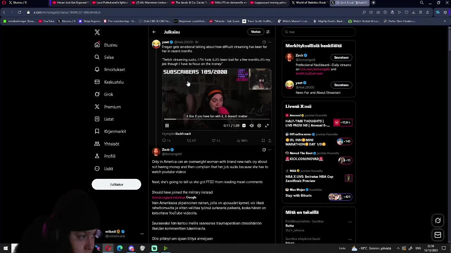Mute the video volume
Viewport: 451px width, 253px height.
pyautogui.click(x=252, y=125)
